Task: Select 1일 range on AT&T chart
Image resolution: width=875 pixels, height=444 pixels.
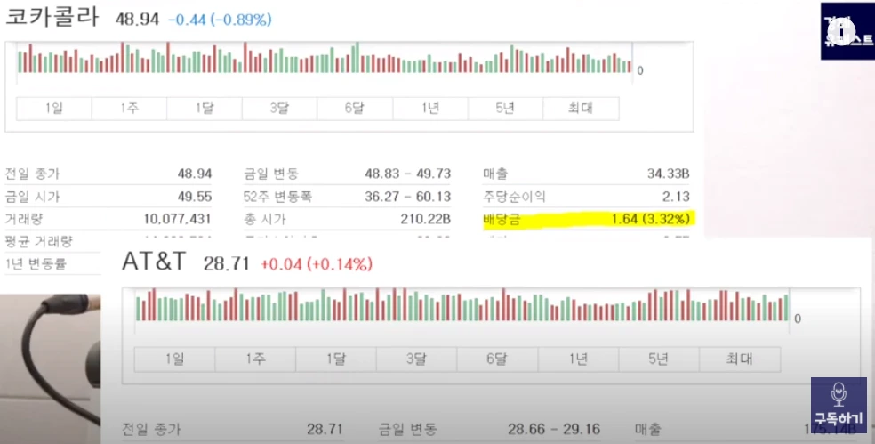Action: pos(174,359)
